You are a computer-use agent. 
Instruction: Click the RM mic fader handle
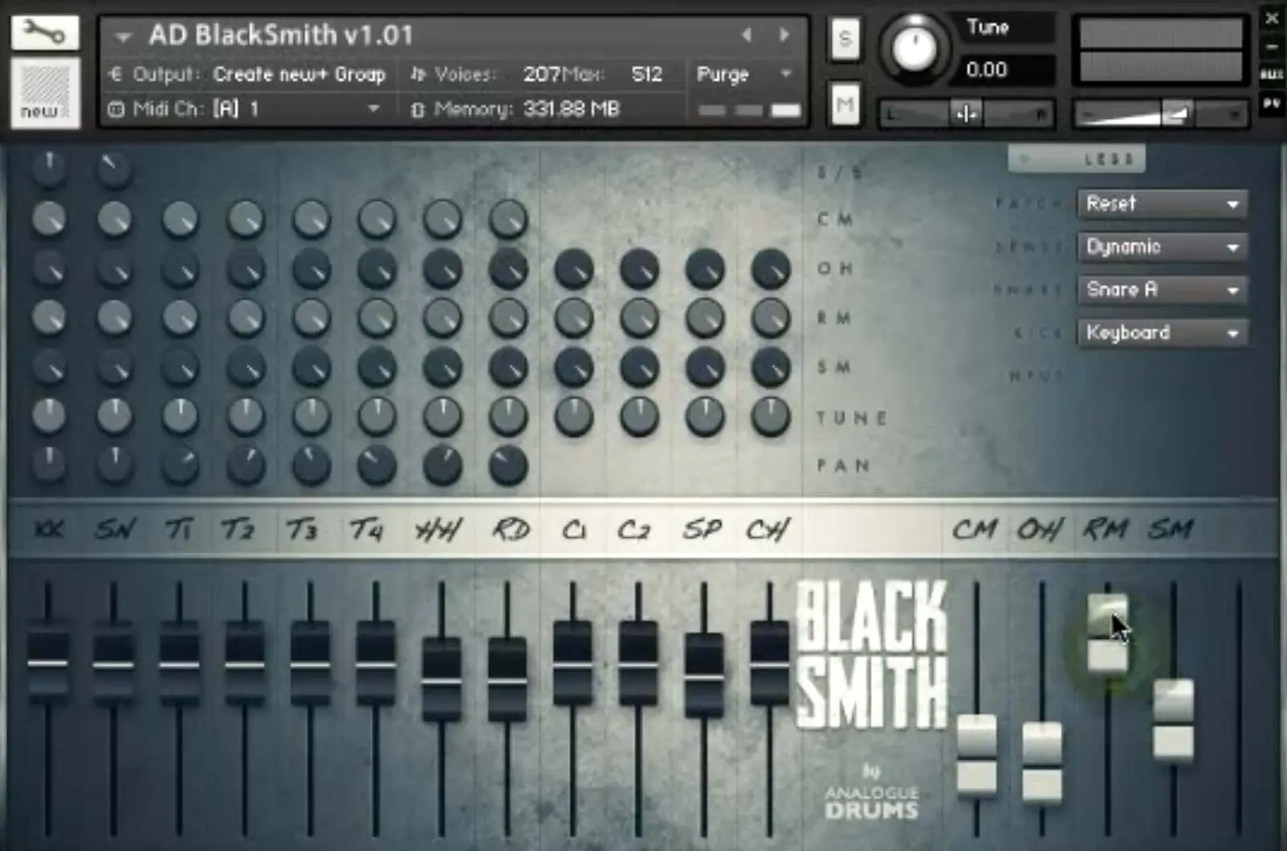click(x=1108, y=634)
